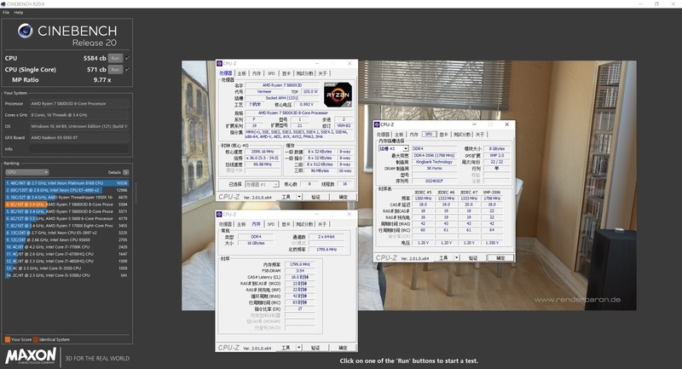Click 验证 button in SPD CPU-Z window
Viewport: 682px width, 369px height.
tap(473, 257)
